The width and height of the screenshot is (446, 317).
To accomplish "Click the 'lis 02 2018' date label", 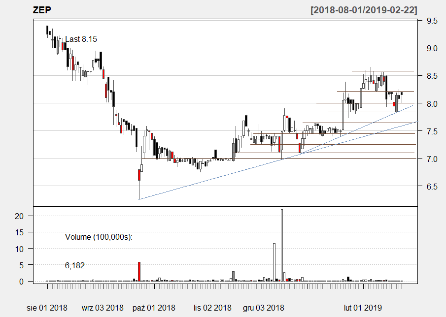I will pos(212,308).
